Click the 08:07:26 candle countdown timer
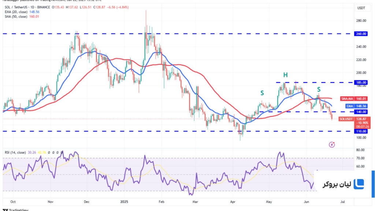 [x=362, y=126]
